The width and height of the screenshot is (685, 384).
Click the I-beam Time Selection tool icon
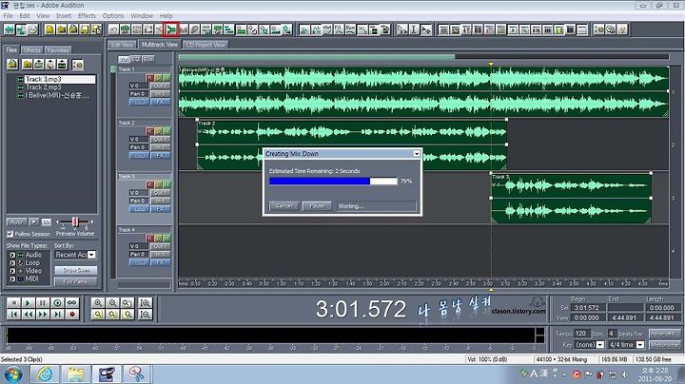coord(414,29)
